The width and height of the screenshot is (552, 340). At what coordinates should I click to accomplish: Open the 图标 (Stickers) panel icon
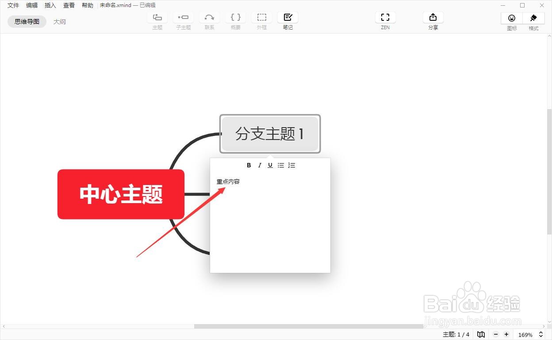[511, 20]
